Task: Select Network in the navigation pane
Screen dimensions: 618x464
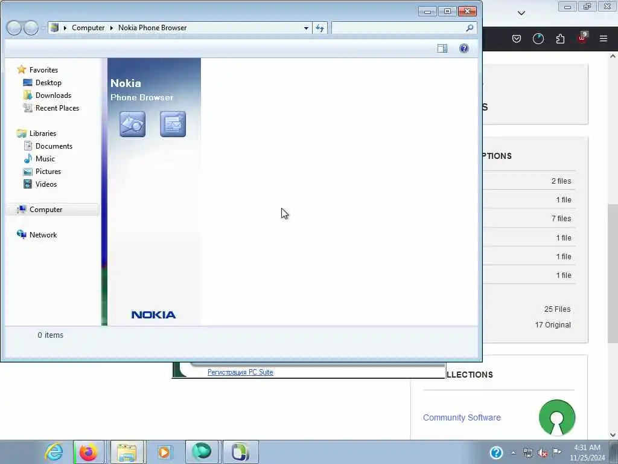Action: click(x=43, y=235)
